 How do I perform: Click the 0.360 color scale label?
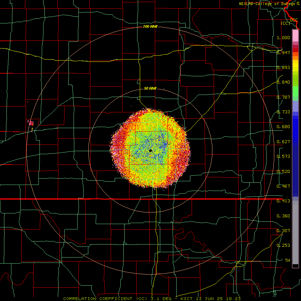click(283, 216)
